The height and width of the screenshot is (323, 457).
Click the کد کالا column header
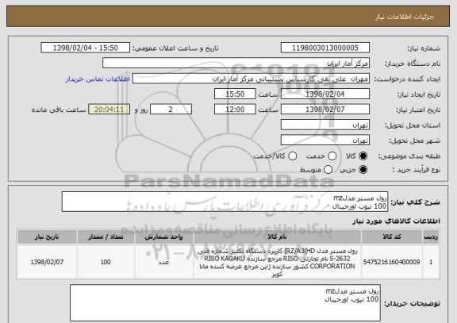392,236
